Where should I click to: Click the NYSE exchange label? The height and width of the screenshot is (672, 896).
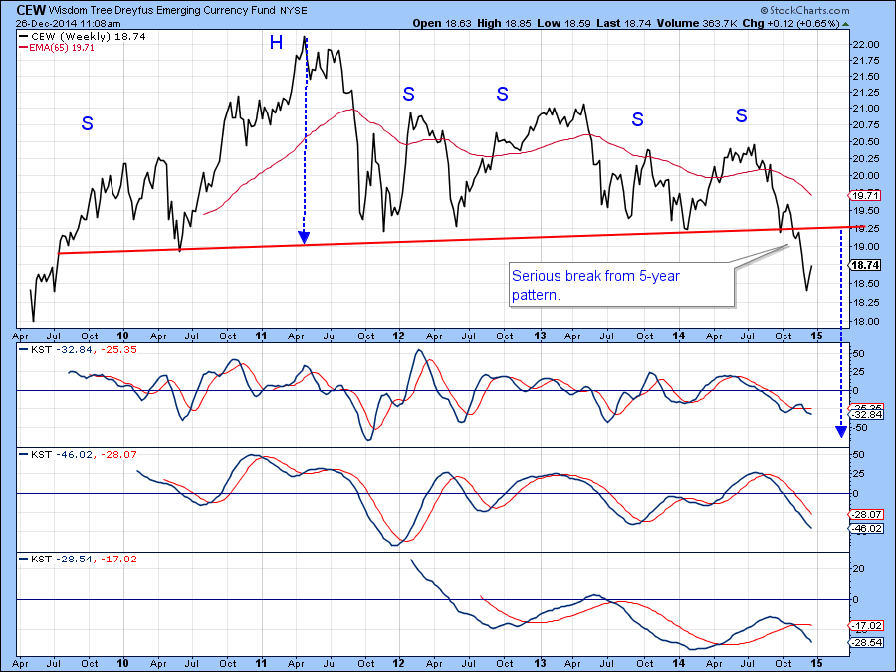point(293,11)
